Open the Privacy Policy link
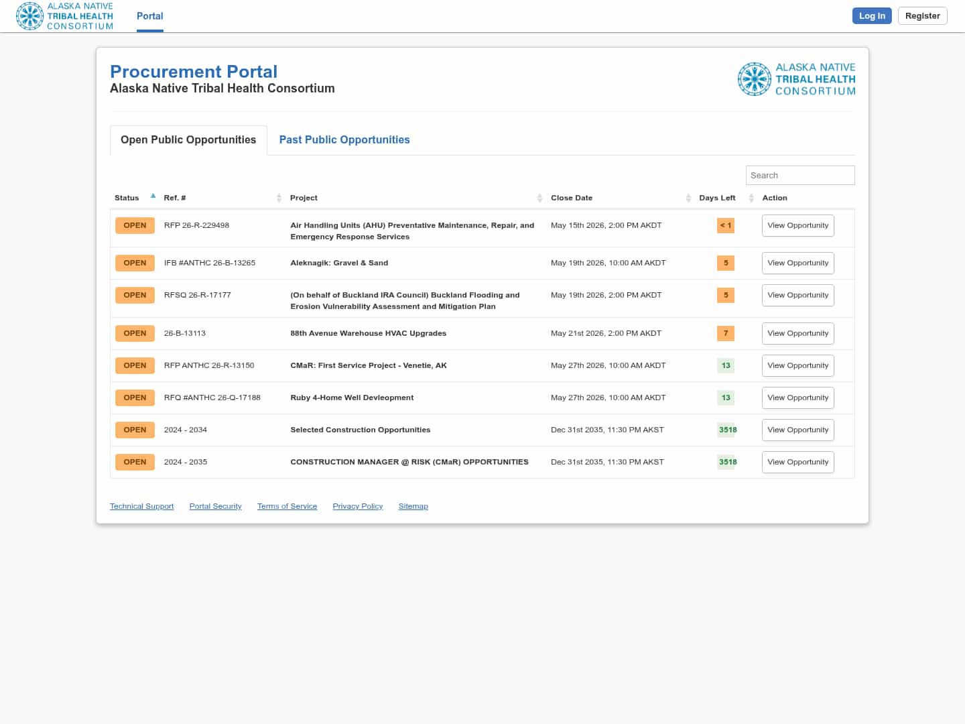Viewport: 965px width, 724px height. point(358,507)
